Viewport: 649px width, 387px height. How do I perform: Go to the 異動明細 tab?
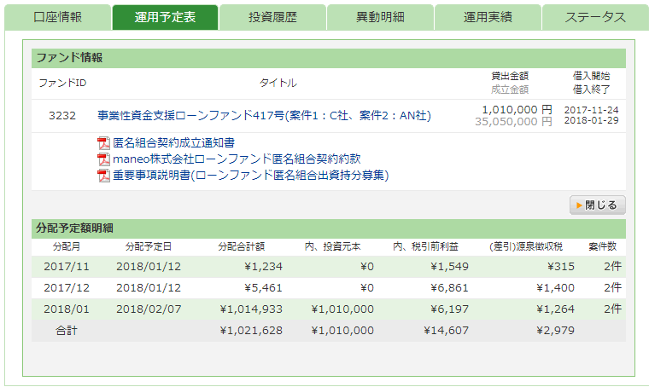380,17
